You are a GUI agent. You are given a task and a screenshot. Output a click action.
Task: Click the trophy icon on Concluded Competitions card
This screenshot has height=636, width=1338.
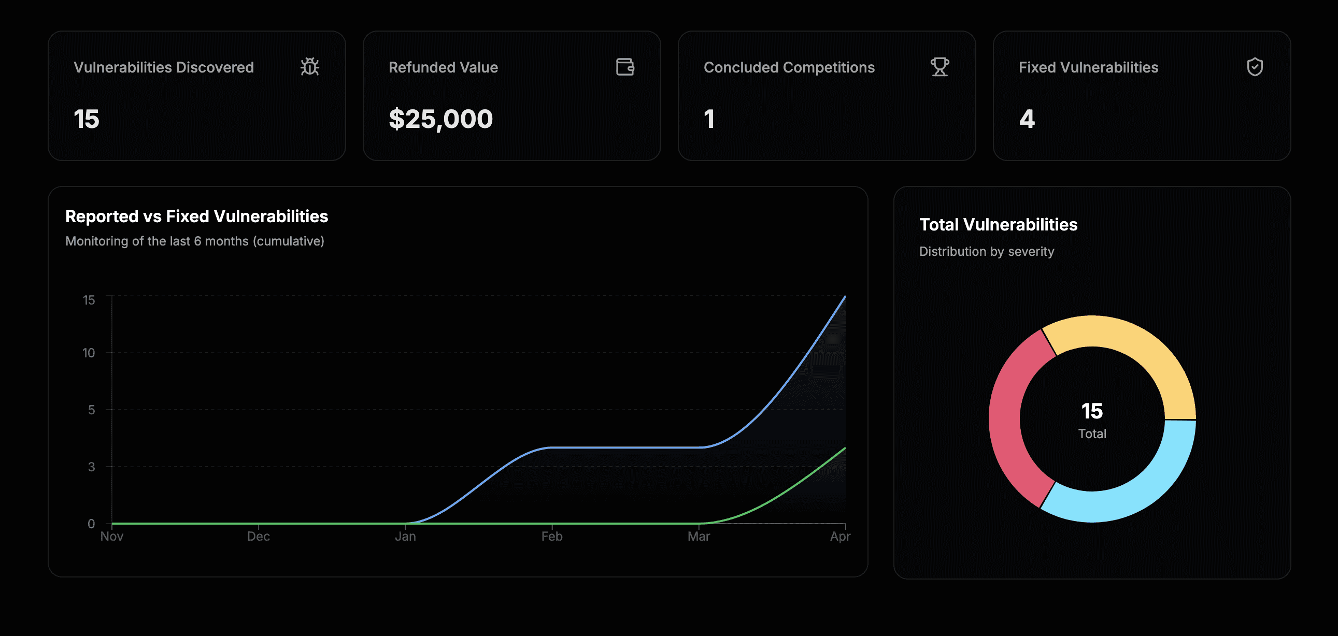940,67
